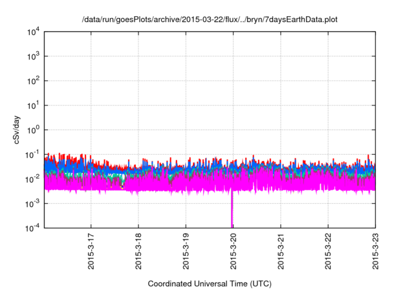Click the 10^4 y-axis tick label

(33, 32)
